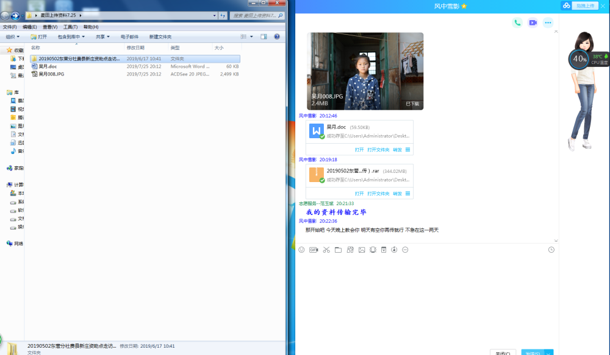Click the star beside 风中雪影 title
The height and width of the screenshot is (355, 610).
[x=464, y=6]
